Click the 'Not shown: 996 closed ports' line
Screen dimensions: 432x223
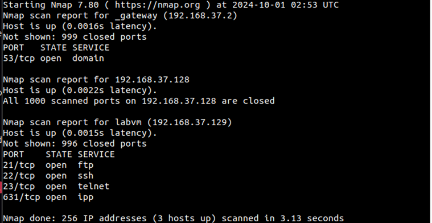pyautogui.click(x=75, y=144)
